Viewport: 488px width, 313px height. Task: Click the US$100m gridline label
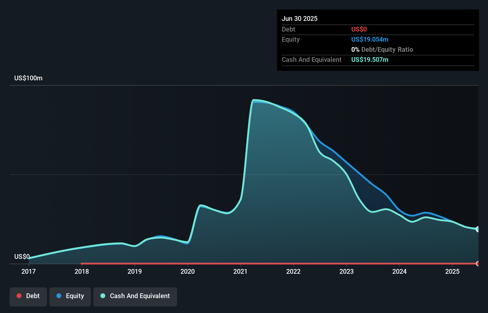tap(28, 78)
